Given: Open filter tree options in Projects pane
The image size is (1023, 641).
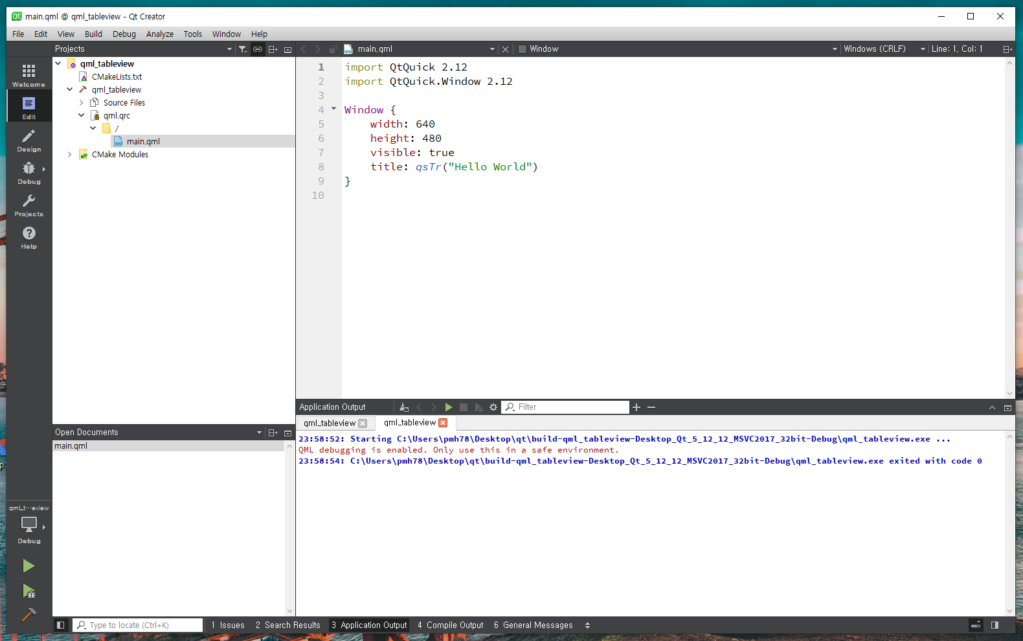Looking at the screenshot, I should coord(242,49).
